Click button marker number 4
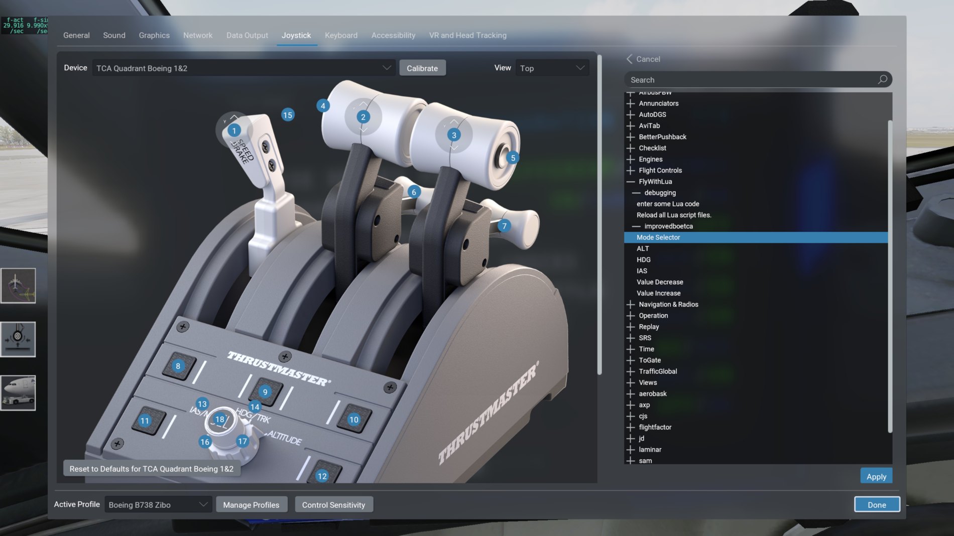954x536 pixels. click(x=323, y=105)
